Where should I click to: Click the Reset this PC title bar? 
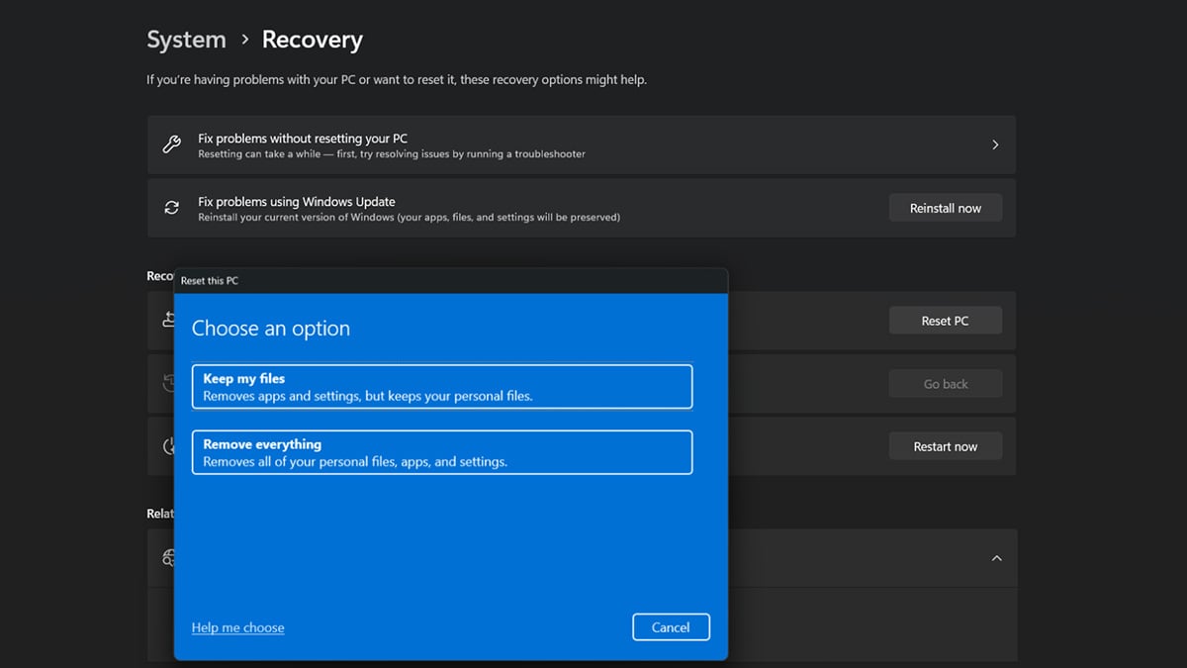click(451, 281)
